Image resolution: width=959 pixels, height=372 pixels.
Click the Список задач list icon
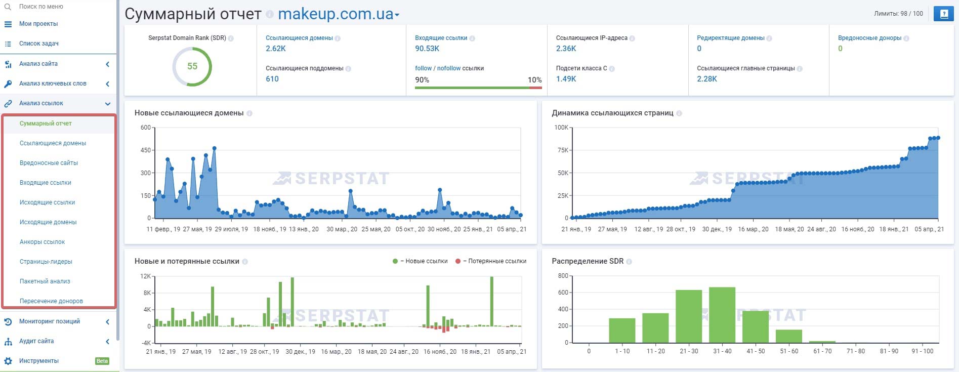click(8, 44)
